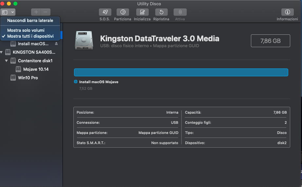Click the 7,52 GB partition size text
Screen dimensions: 302x187
[x=86, y=89]
